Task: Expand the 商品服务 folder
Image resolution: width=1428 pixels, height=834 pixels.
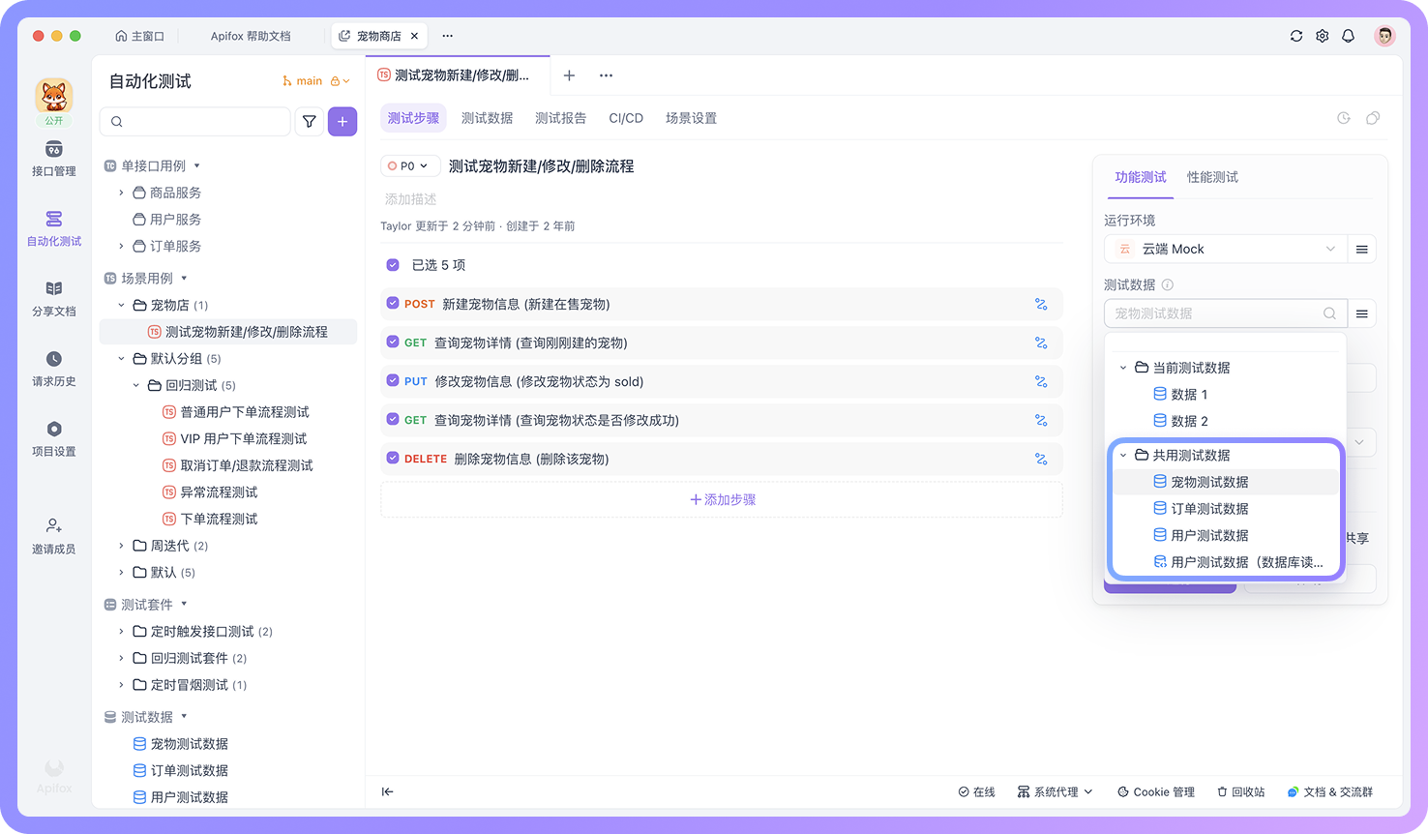Action: tap(121, 193)
